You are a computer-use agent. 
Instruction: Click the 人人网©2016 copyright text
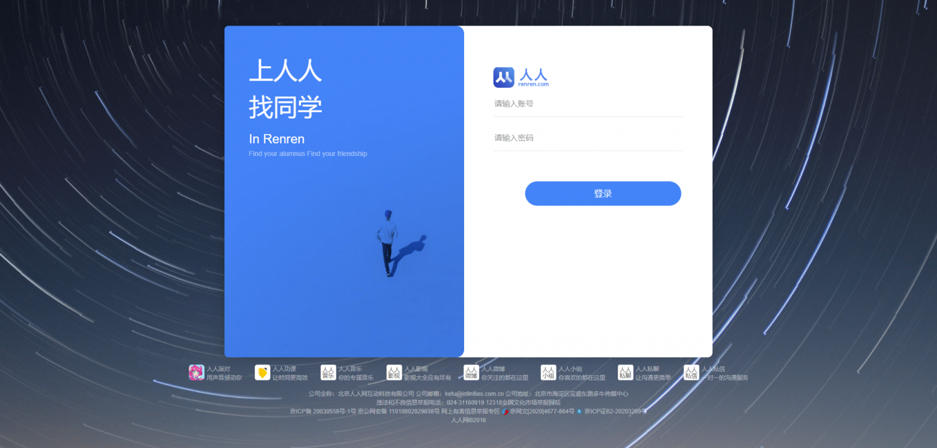(468, 420)
